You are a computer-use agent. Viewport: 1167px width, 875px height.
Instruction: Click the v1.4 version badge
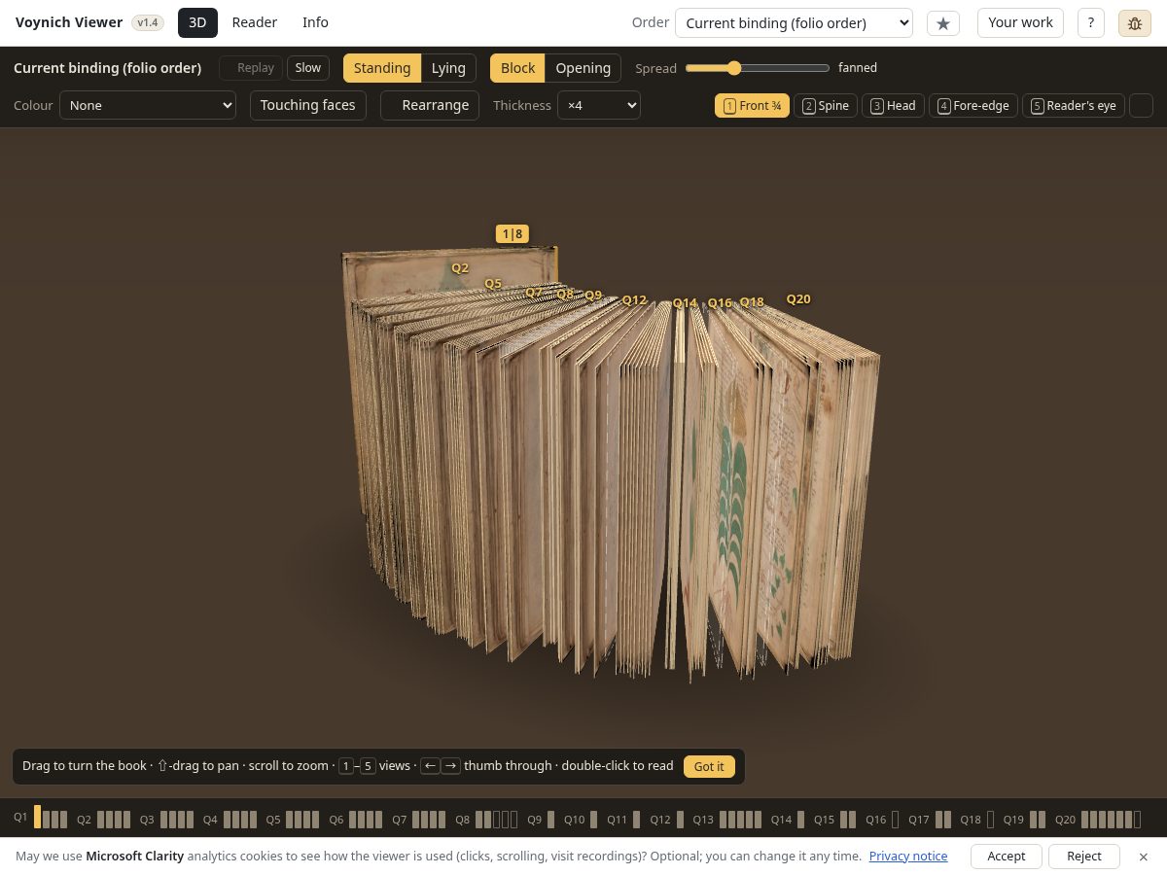tap(148, 22)
